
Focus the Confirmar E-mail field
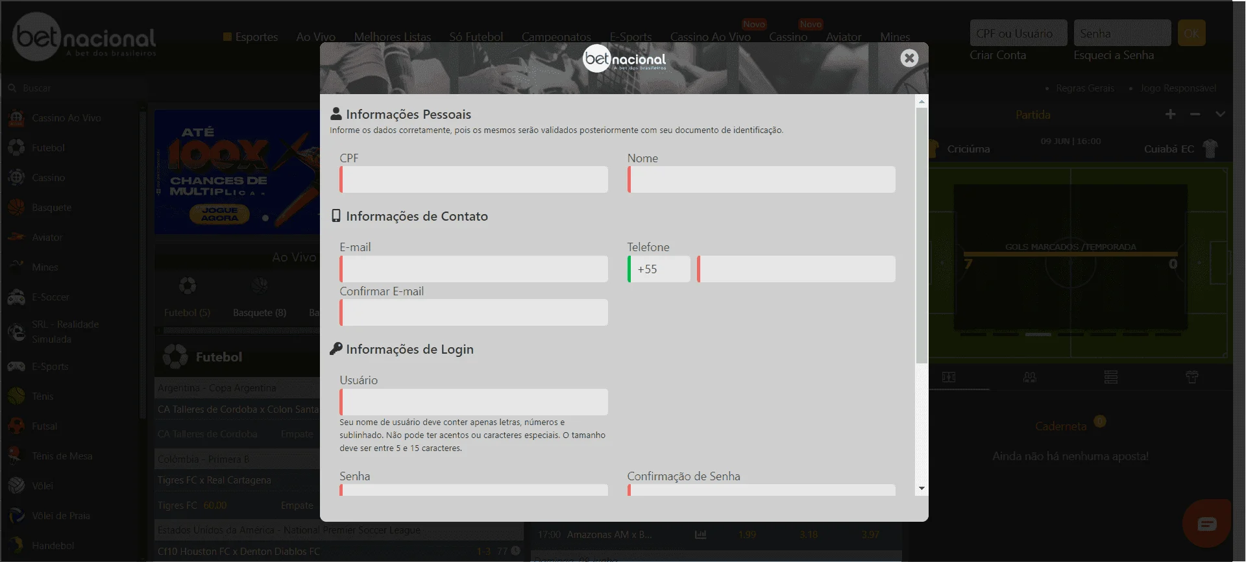(x=474, y=312)
